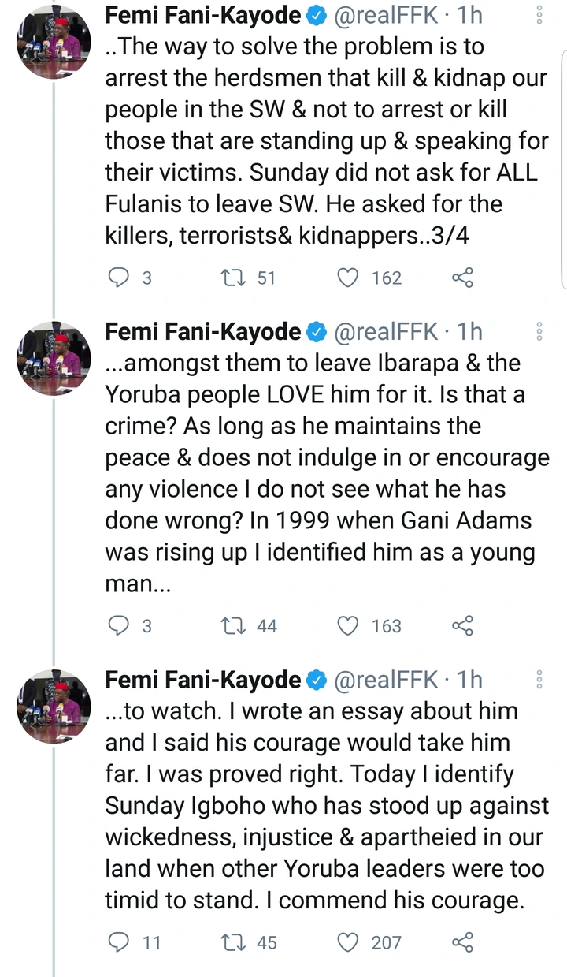The width and height of the screenshot is (567, 977).
Task: Retweet the tweet with 45 retweets
Action: pyautogui.click(x=232, y=942)
